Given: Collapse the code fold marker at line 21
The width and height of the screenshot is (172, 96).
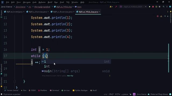Looking at the screenshot, I should [x=15, y=81].
